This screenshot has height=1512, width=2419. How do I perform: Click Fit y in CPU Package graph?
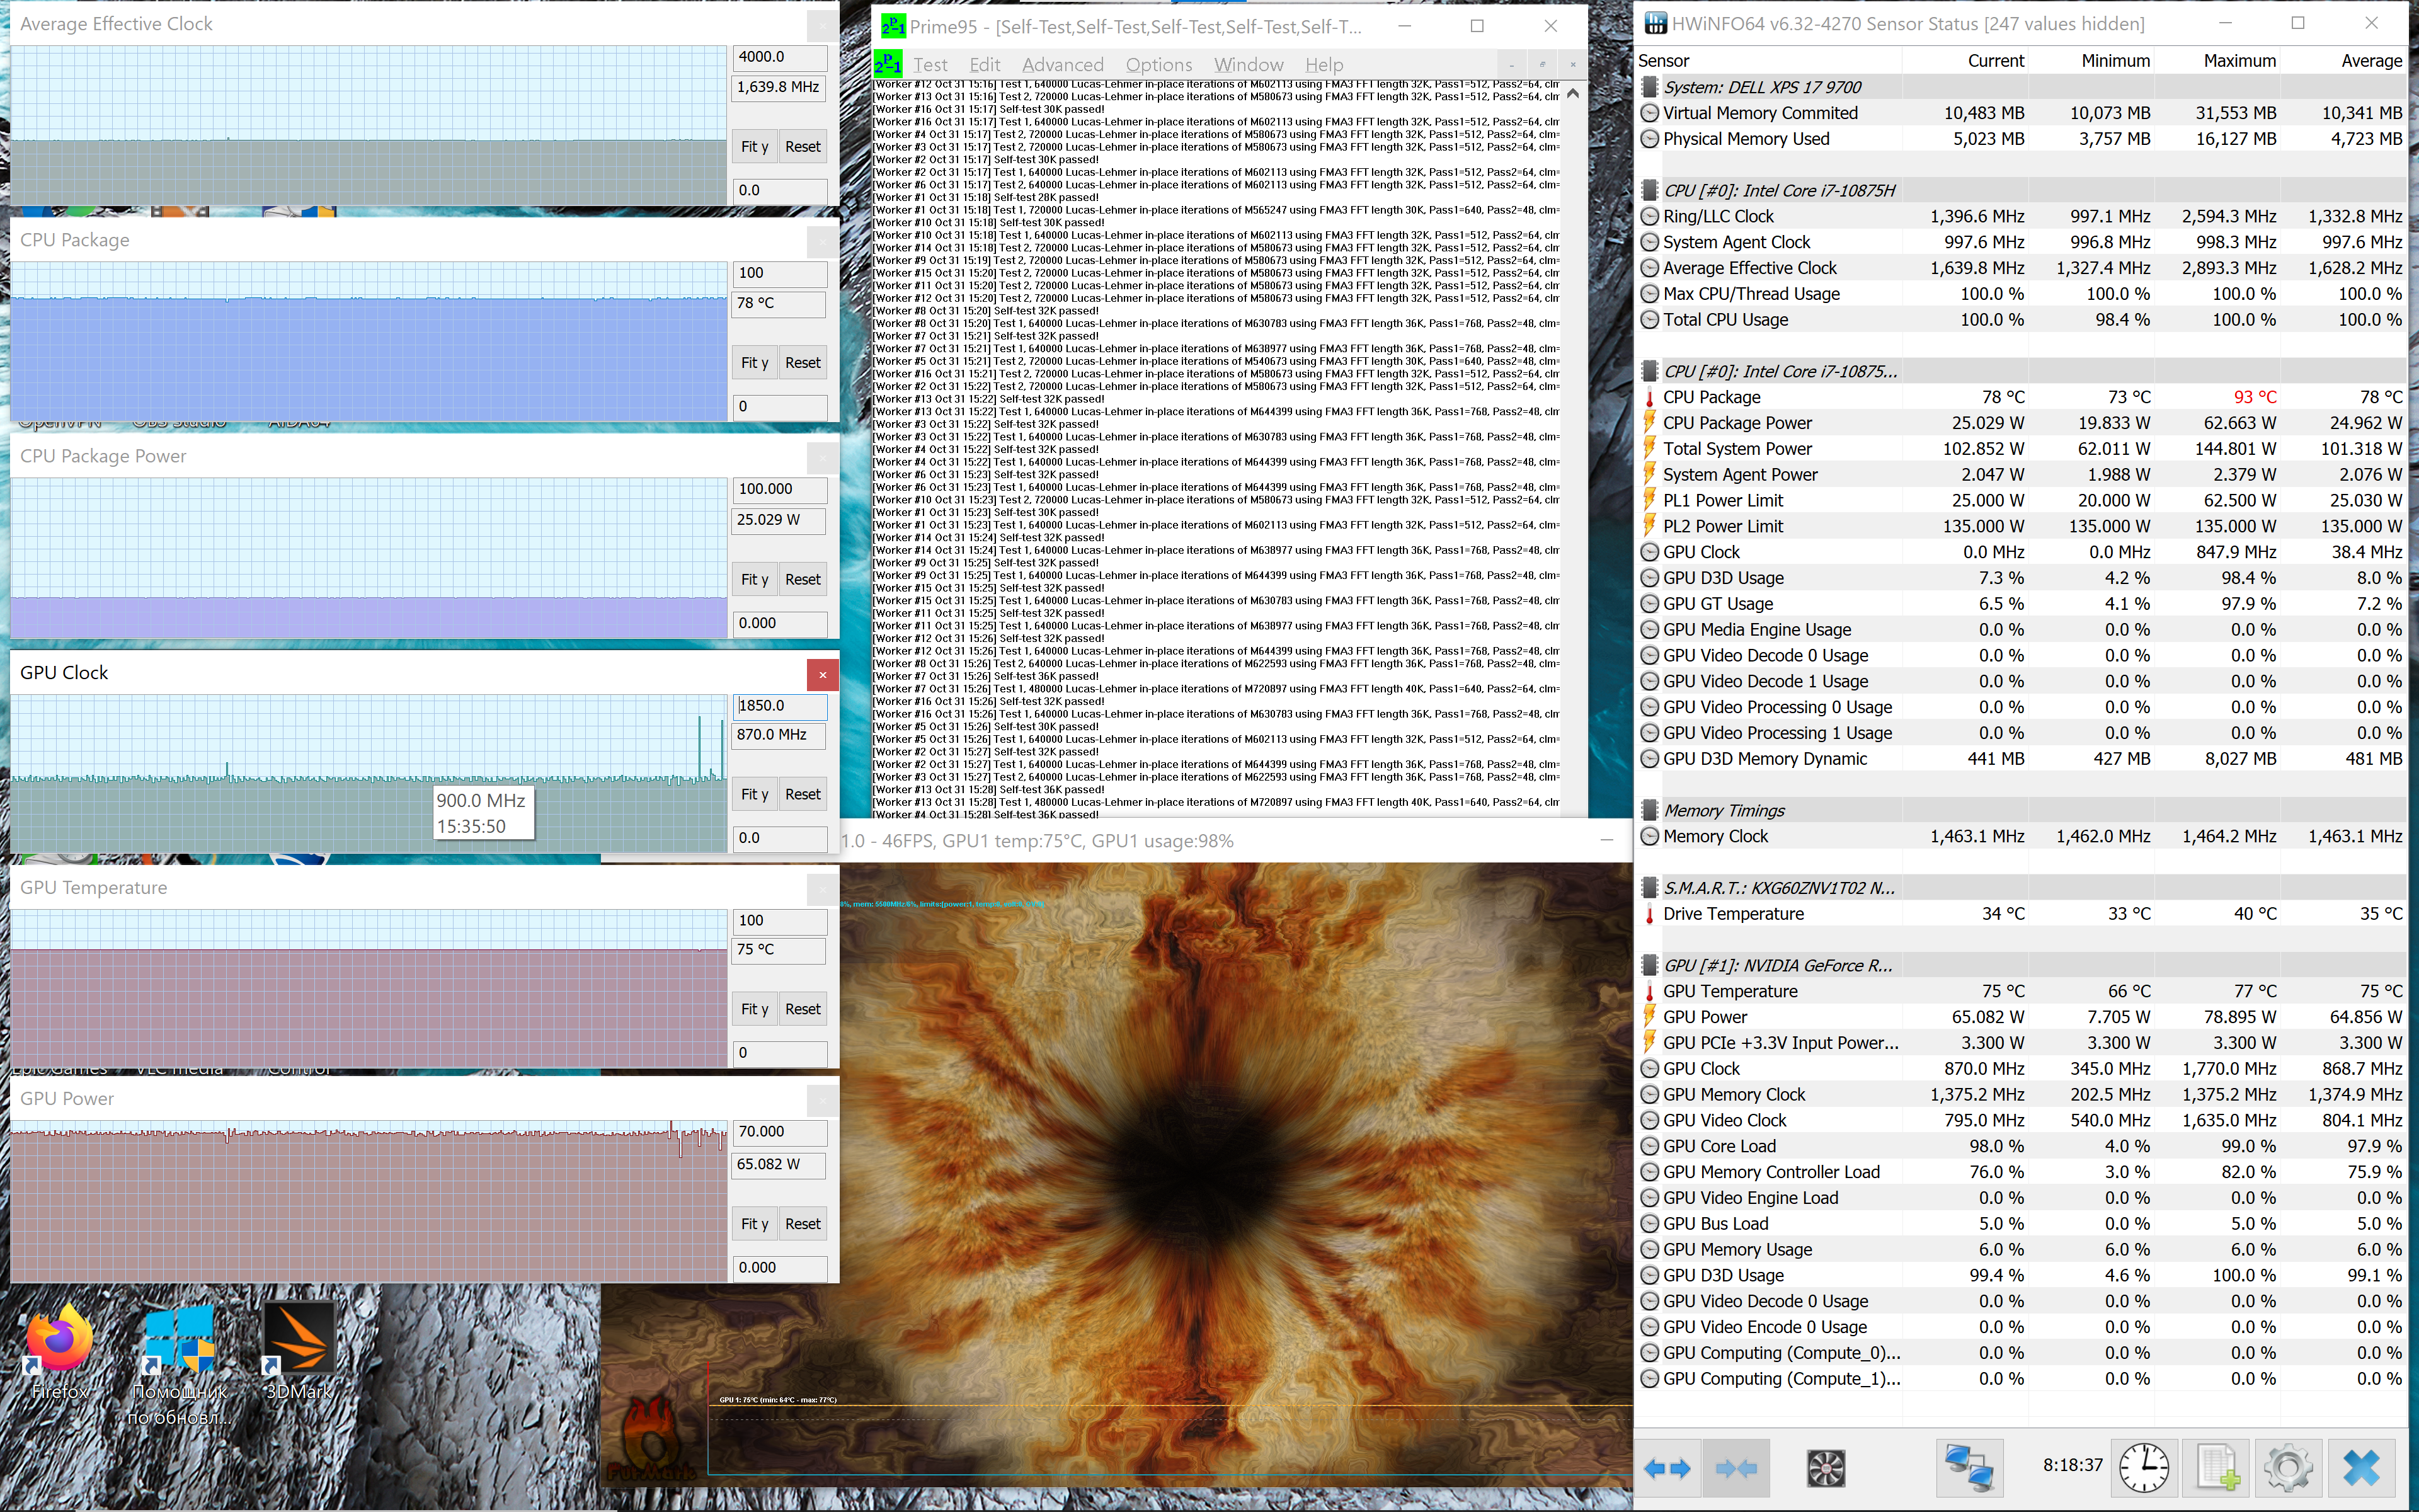(x=755, y=363)
